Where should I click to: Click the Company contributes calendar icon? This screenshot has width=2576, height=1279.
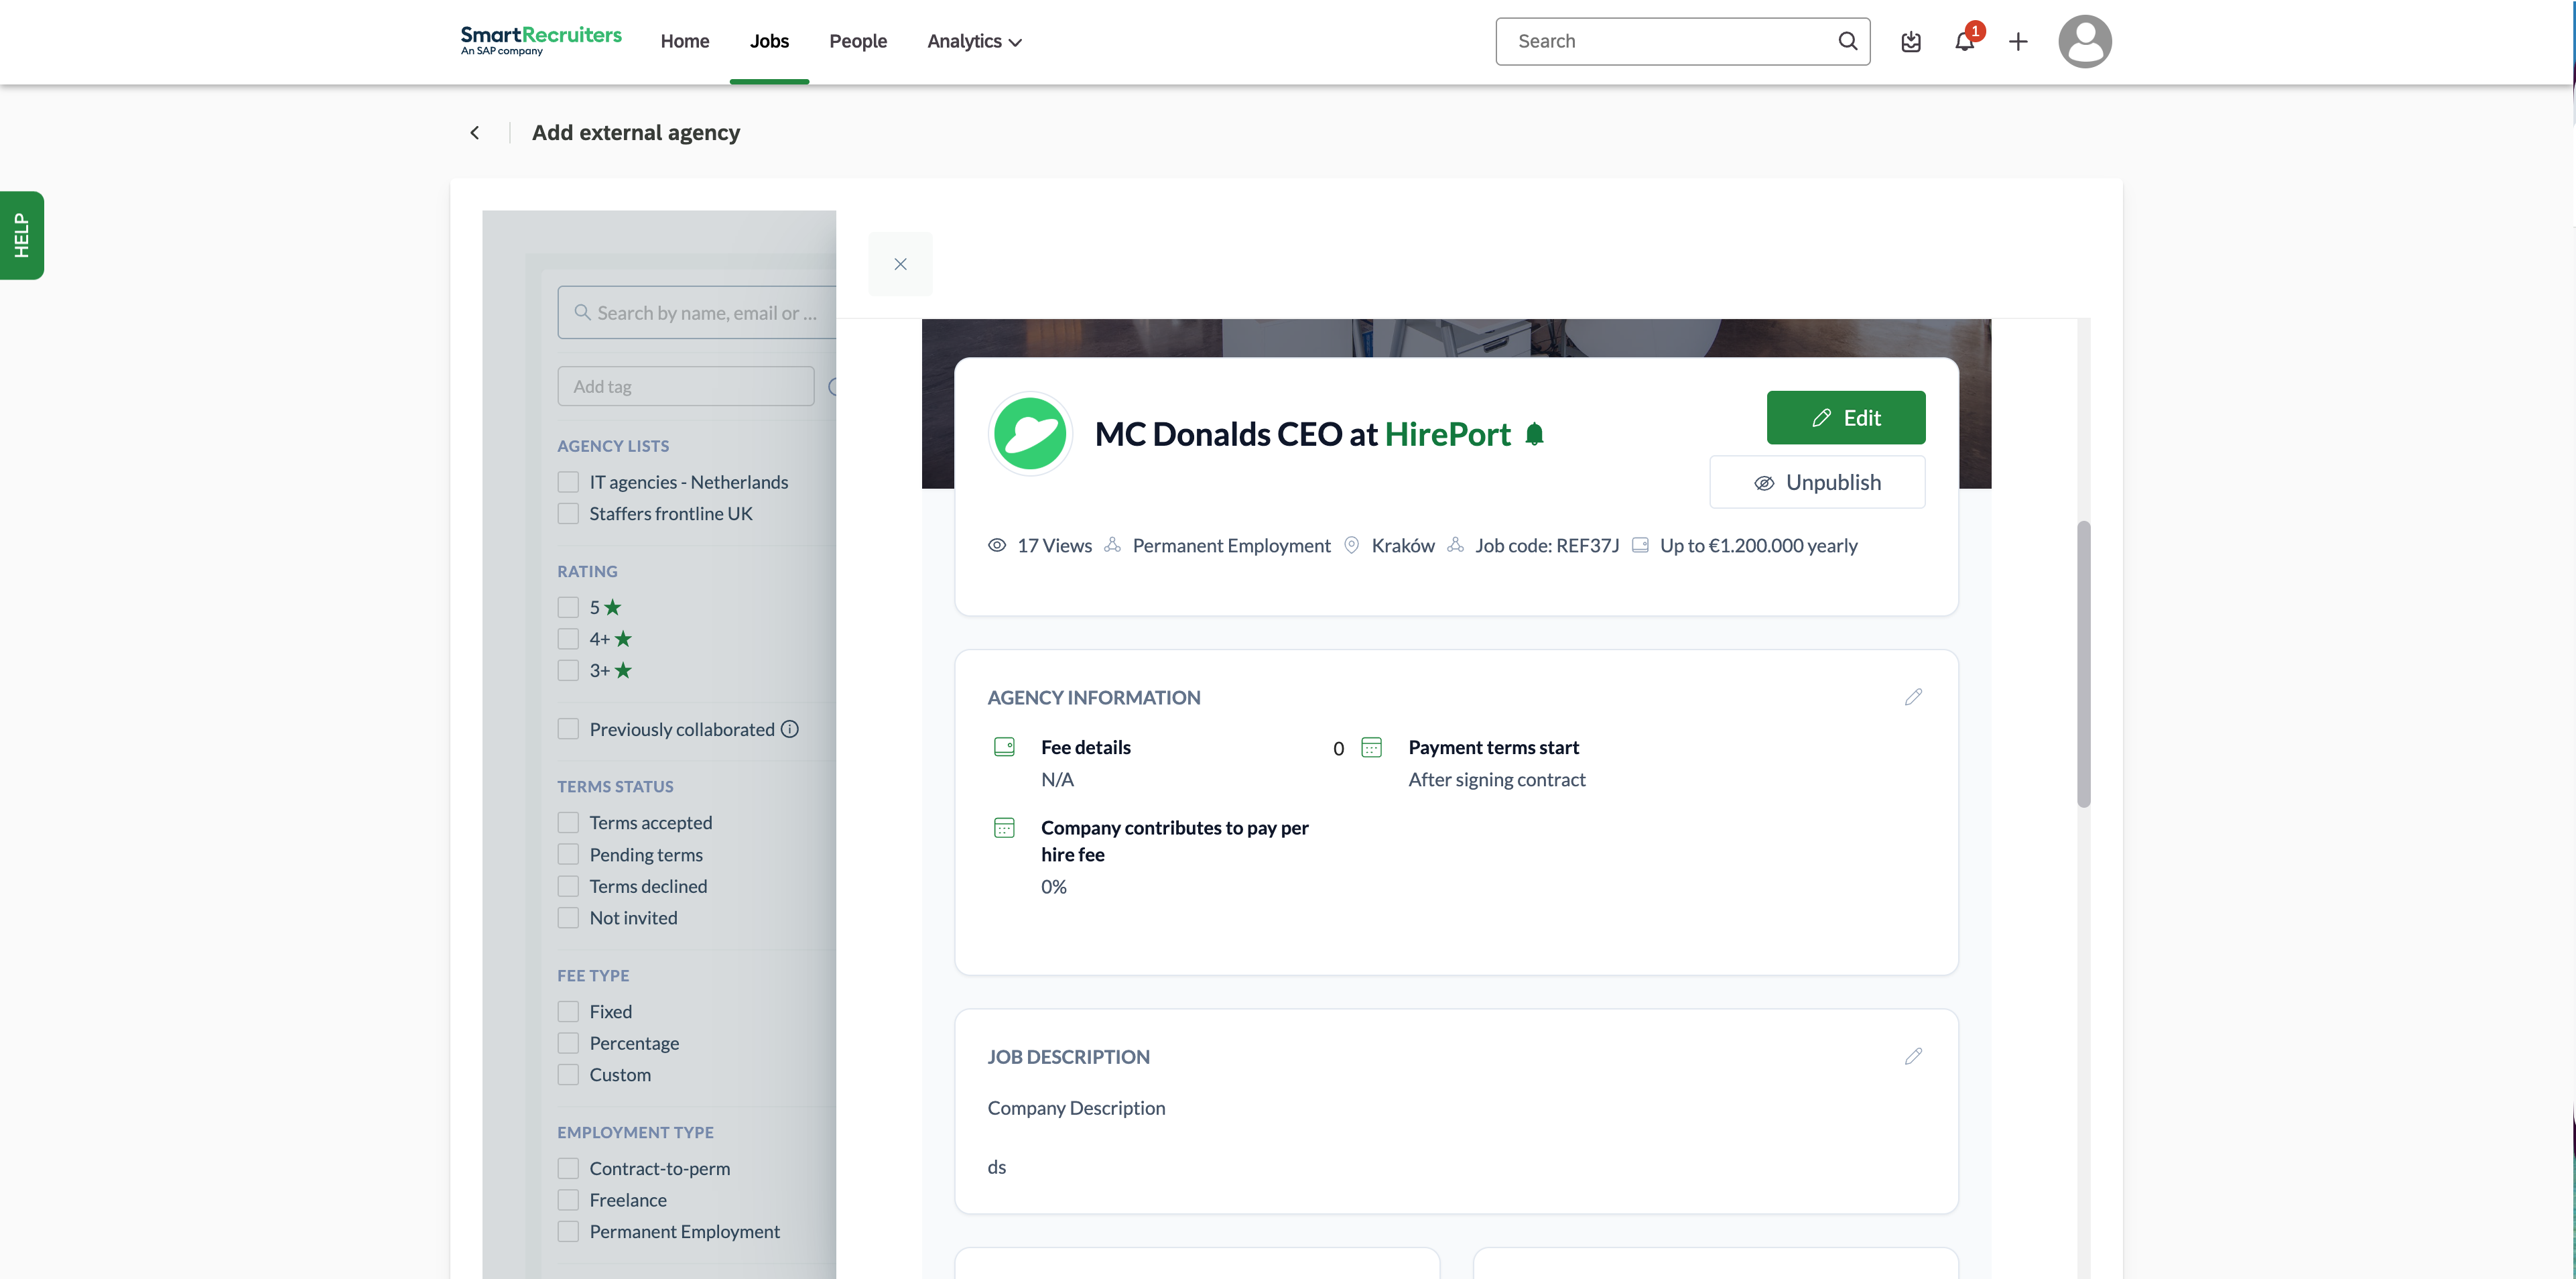tap(1004, 828)
